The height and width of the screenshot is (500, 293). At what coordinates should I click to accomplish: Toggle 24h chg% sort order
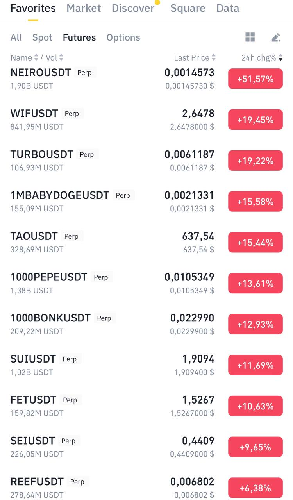[x=280, y=58]
